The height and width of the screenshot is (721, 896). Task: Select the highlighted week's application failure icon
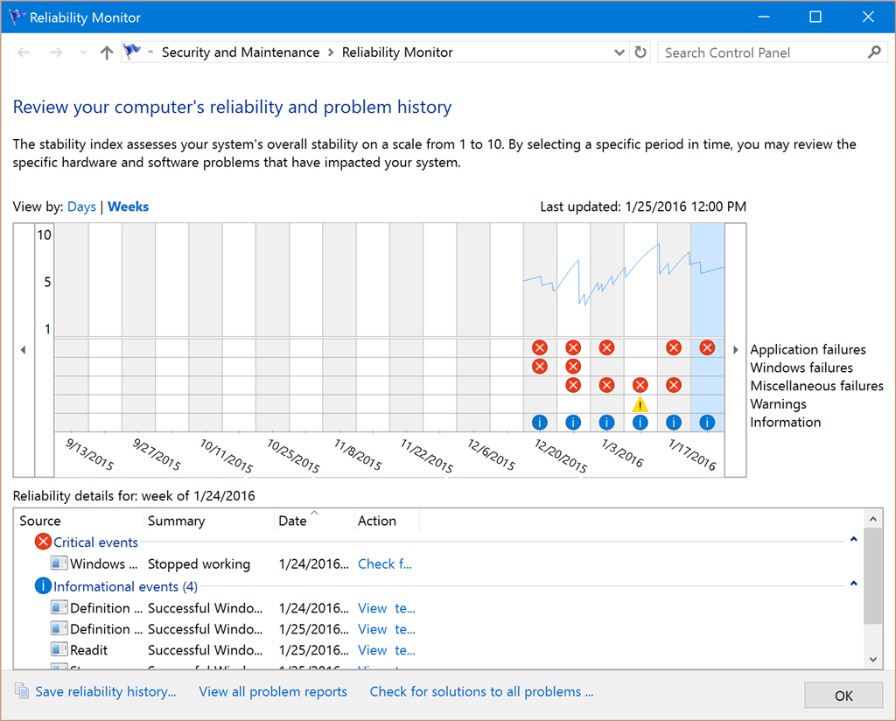pyautogui.click(x=707, y=347)
